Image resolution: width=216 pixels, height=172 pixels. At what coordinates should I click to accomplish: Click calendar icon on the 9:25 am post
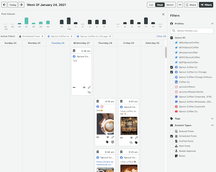click(121, 152)
